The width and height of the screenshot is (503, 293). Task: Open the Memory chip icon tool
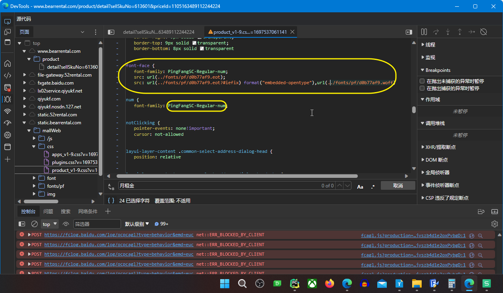pos(7,135)
